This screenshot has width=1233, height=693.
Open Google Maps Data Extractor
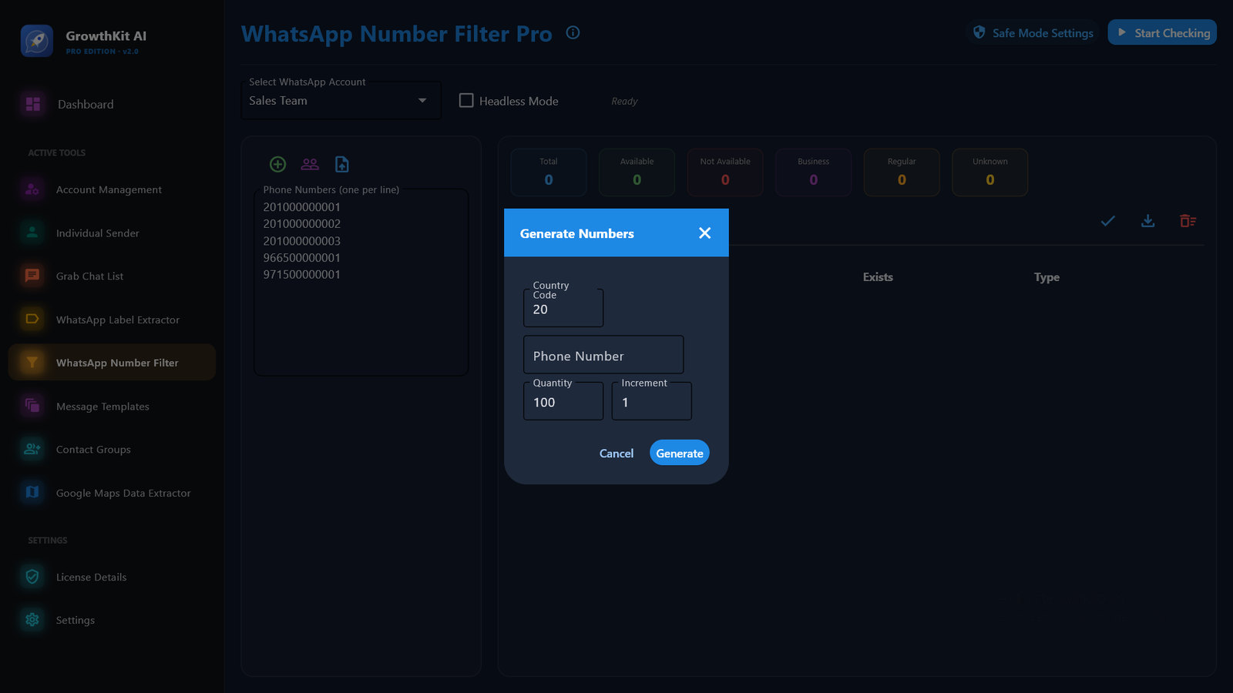coord(113,493)
